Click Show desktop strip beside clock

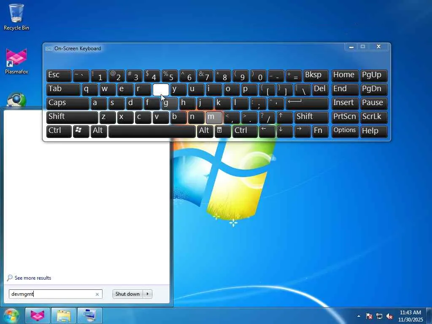[429, 316]
